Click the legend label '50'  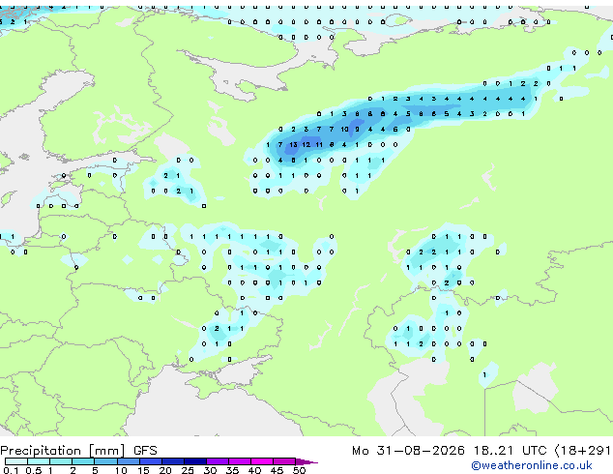299,470
